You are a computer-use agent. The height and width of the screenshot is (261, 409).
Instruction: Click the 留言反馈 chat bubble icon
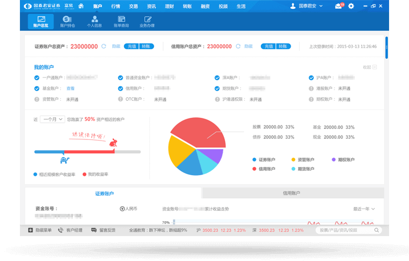tap(94, 230)
